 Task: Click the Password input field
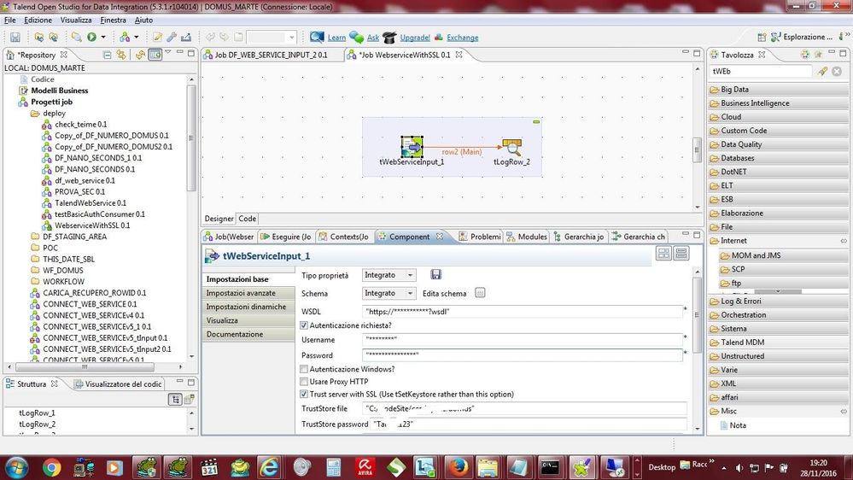pos(523,354)
